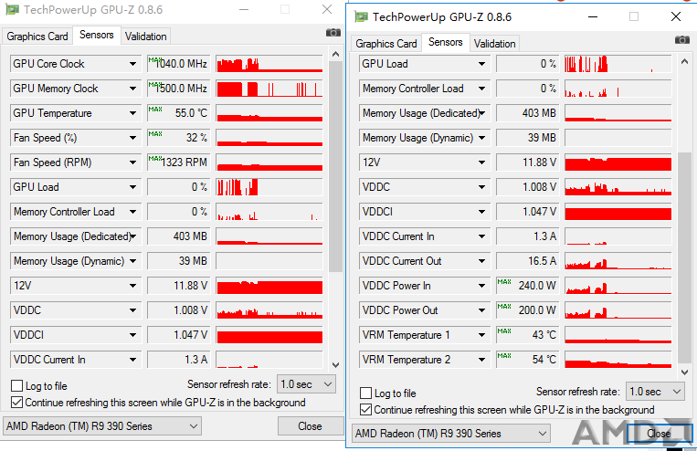This screenshot has width=697, height=451.
Task: Click the 240.0 W VDDC Power In reading
Action: pos(527,286)
